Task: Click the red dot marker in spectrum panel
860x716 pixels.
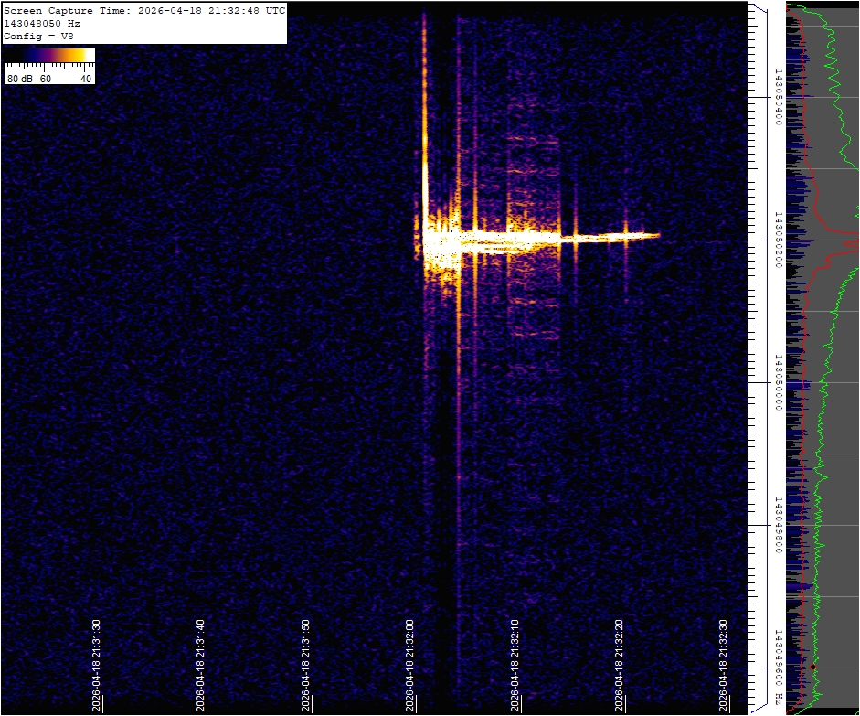Action: (812, 667)
